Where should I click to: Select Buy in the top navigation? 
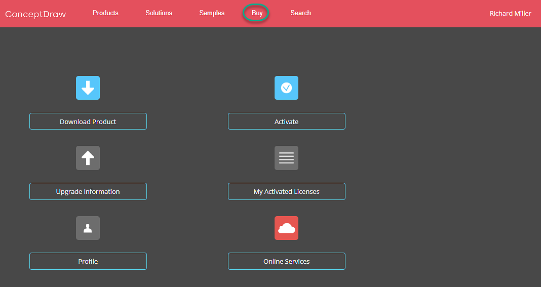(257, 13)
